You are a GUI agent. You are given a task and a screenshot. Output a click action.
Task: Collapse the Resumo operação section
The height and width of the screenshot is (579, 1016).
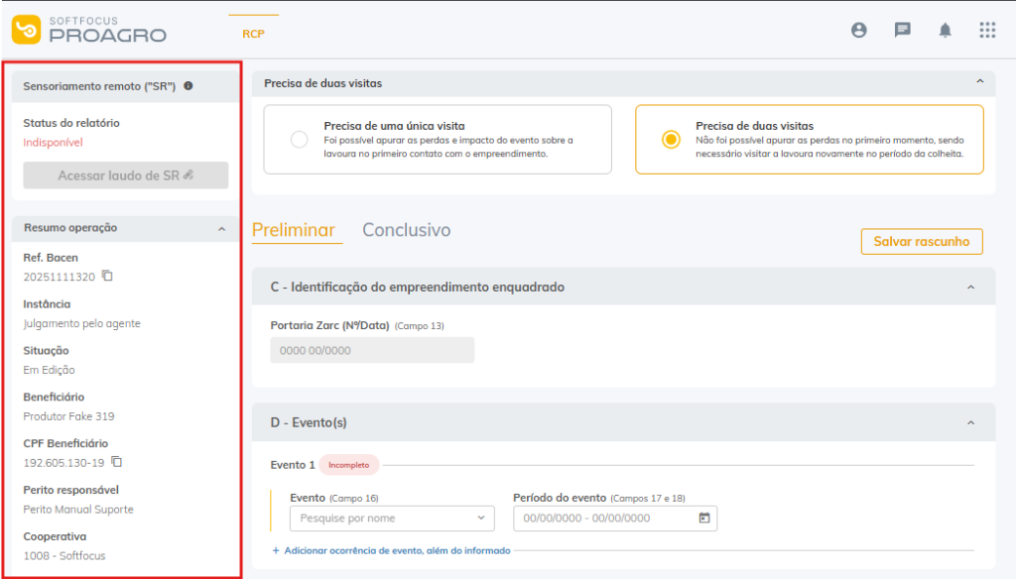coord(221,228)
